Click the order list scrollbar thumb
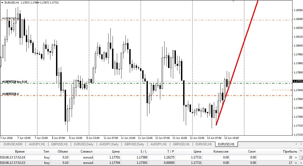Screen dimensions: 303x166 (x=301, y=158)
